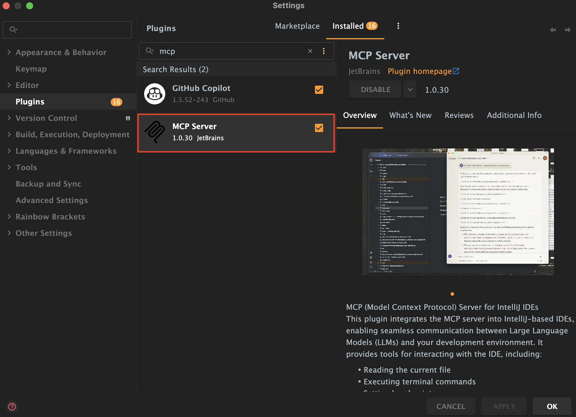Click the MCP Server screenshot preview
This screenshot has width=576, height=417.
tap(458, 212)
